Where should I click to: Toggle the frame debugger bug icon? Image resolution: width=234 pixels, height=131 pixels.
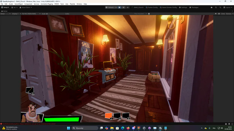click(x=149, y=14)
